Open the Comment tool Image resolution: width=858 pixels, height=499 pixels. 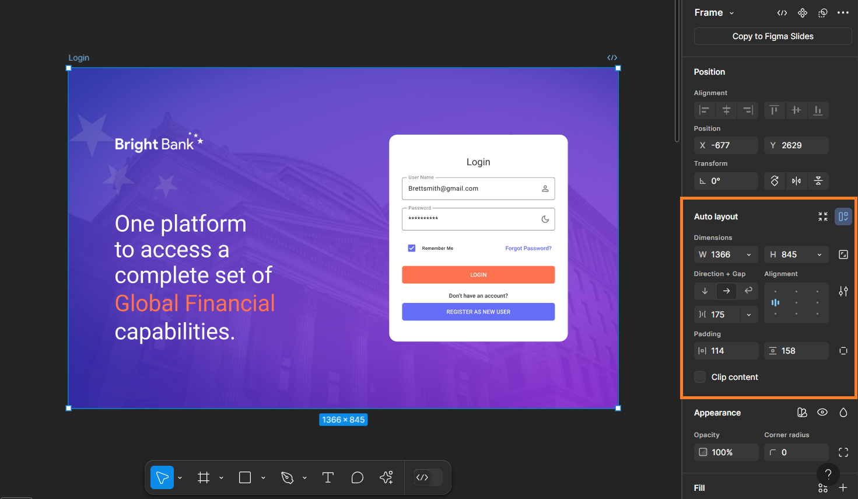[x=357, y=477]
